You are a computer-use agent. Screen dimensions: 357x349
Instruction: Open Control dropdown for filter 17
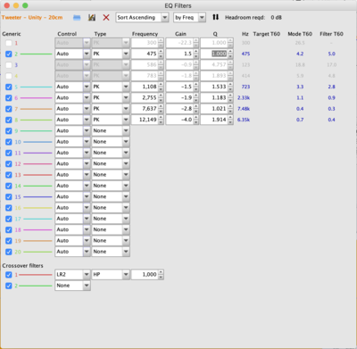[72, 219]
